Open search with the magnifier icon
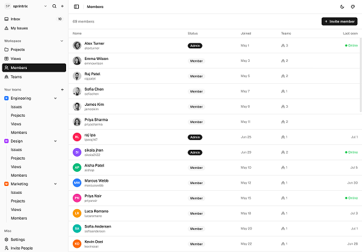The height and width of the screenshot is (252, 362). coord(54,6)
